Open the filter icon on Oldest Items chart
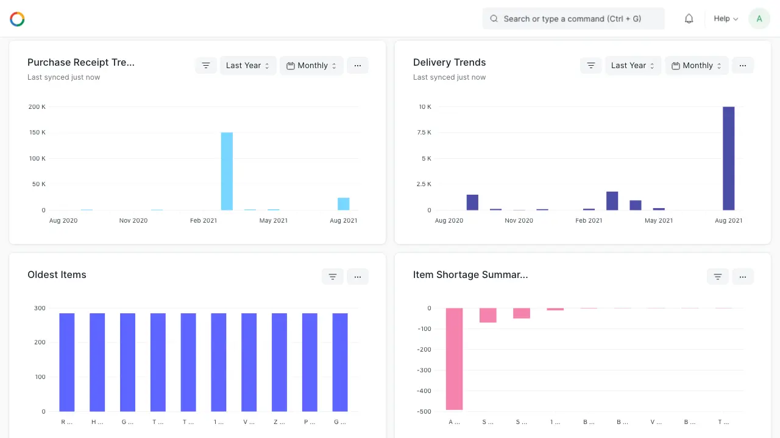780x438 pixels. point(332,276)
